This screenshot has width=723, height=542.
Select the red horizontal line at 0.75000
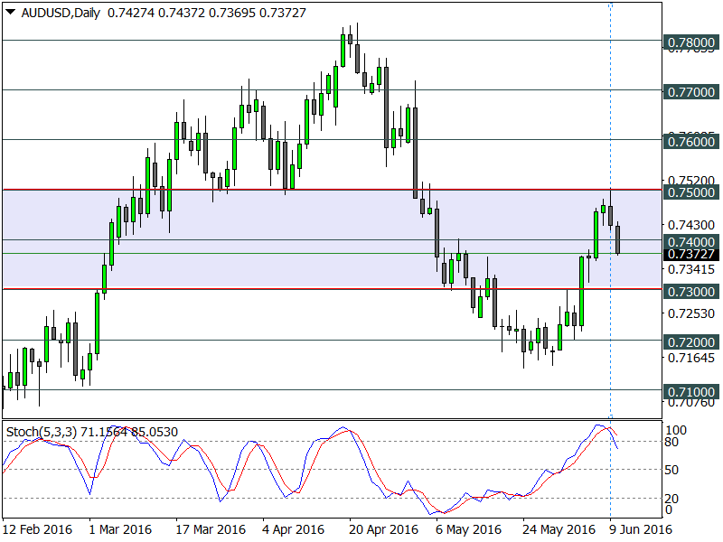[x=332, y=189]
